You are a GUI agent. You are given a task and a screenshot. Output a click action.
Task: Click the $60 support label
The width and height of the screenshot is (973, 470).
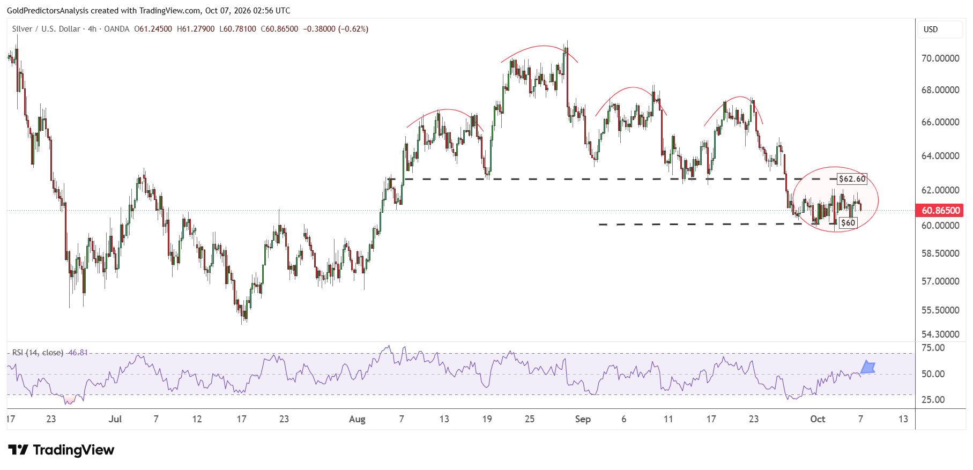[848, 223]
